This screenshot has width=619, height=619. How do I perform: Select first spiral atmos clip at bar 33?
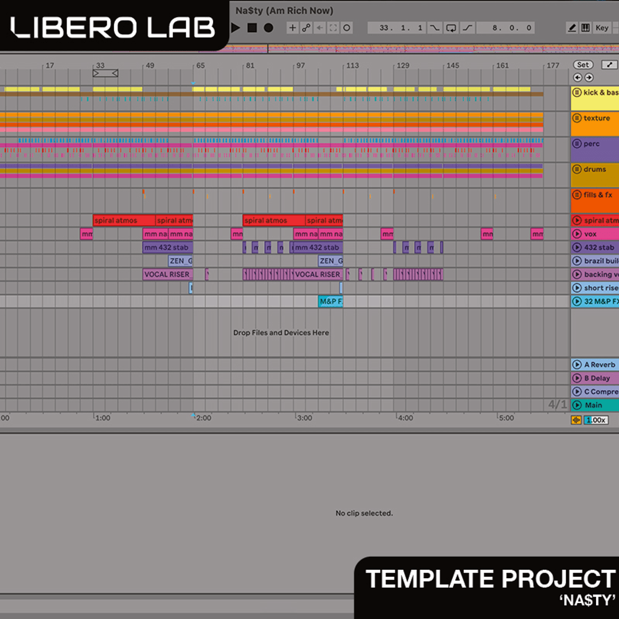[124, 220]
